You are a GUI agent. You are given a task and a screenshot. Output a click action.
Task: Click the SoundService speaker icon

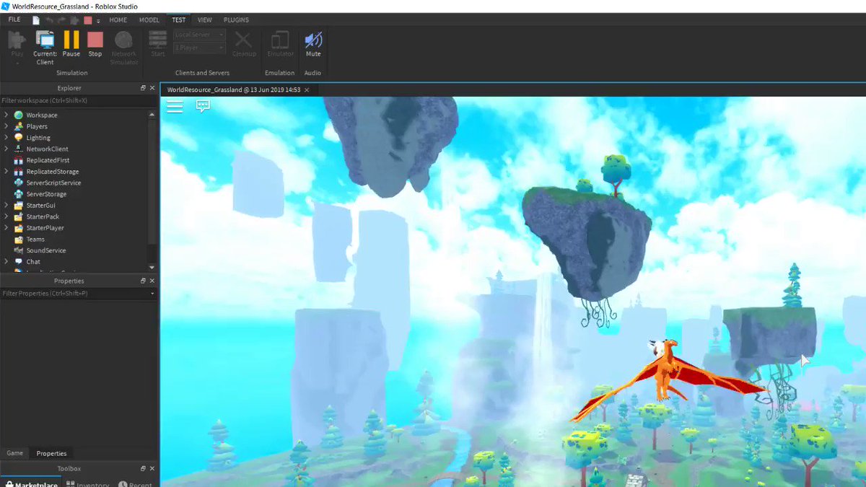[19, 250]
